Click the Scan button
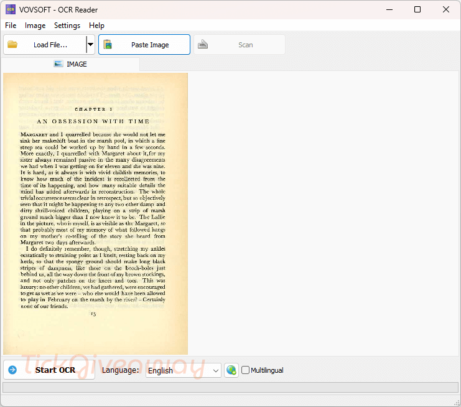 tap(240, 45)
